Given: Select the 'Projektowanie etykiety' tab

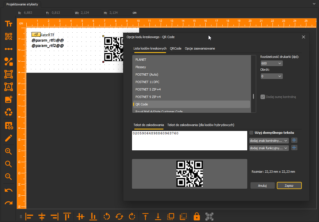Looking at the screenshot, I should [22, 4].
